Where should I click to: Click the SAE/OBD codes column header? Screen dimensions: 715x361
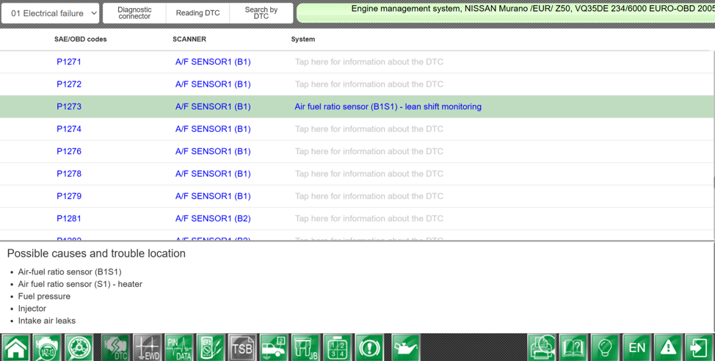80,39
